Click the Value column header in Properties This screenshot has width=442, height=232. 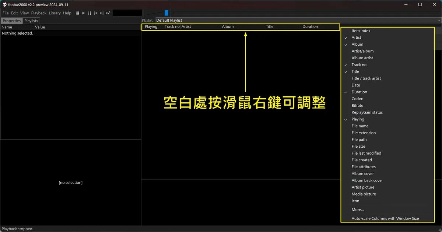(87, 27)
